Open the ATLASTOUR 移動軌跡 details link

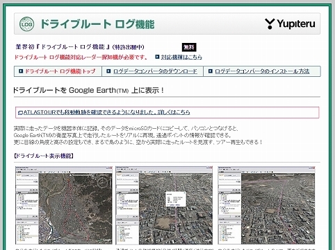(x=106, y=112)
